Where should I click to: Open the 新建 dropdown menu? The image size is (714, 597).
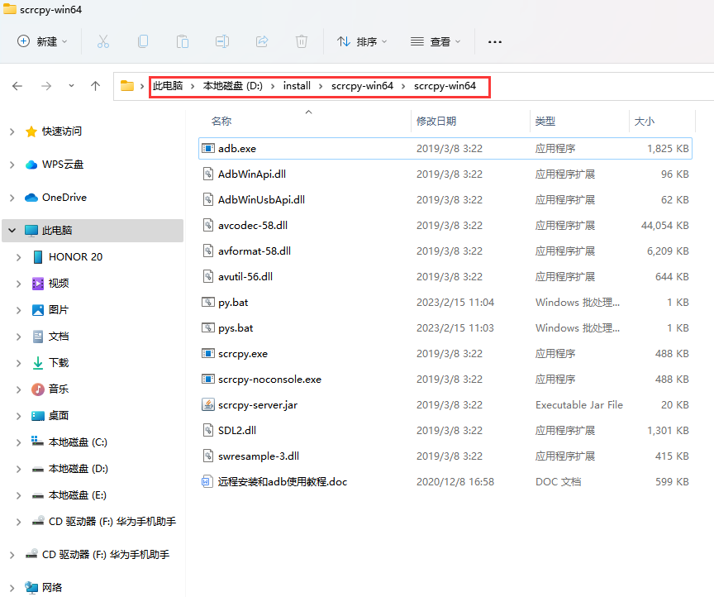43,41
